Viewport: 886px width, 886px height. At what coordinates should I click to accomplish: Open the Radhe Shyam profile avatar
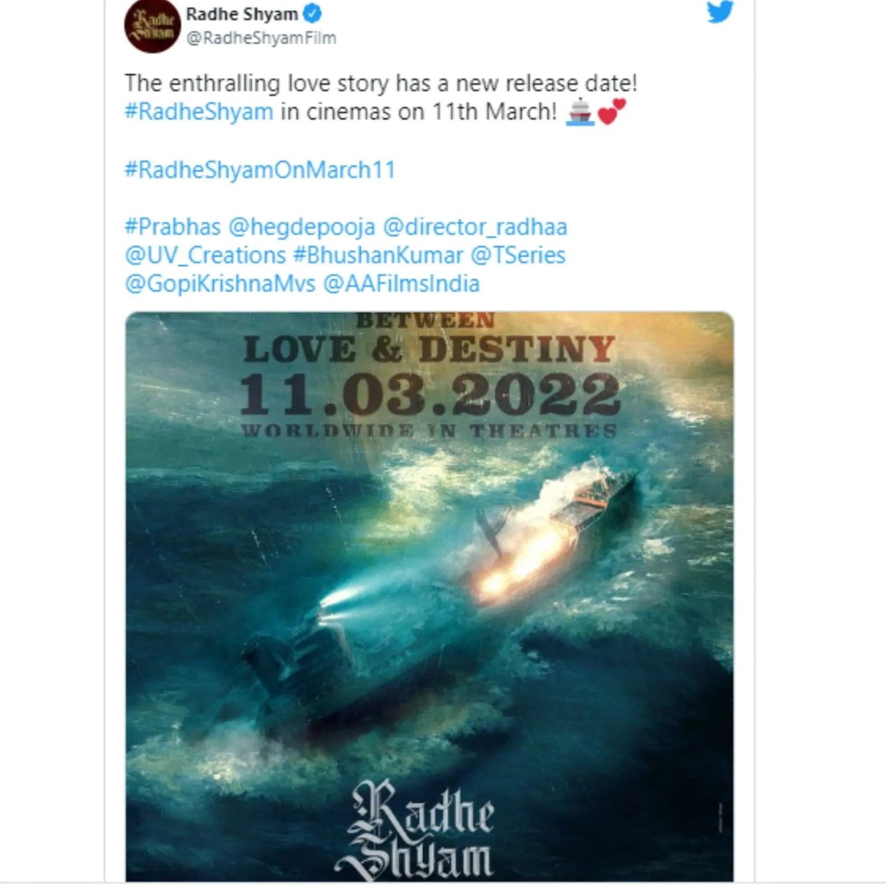click(152, 25)
